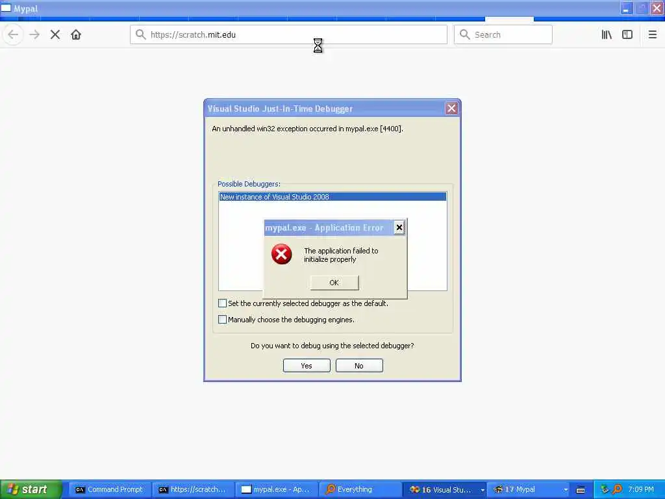Go forward to the next page
The image size is (665, 499).
coord(34,34)
